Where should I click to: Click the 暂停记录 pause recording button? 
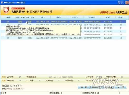tap(96, 87)
